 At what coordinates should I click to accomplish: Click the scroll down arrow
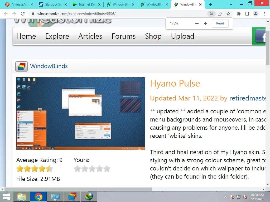tap(268, 185)
